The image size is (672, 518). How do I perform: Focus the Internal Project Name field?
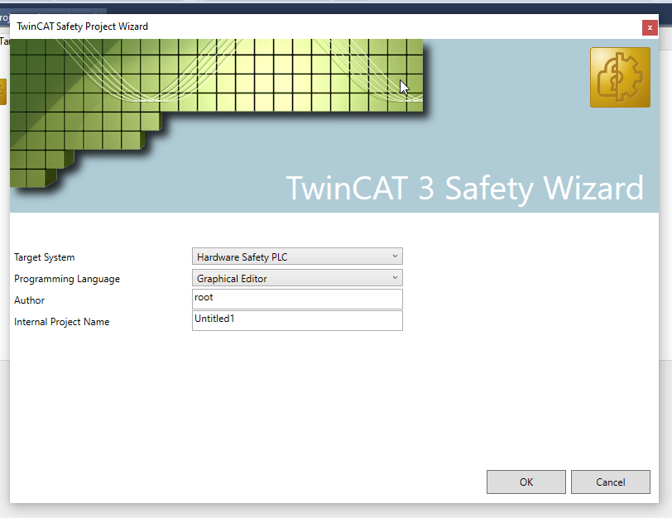[297, 320]
